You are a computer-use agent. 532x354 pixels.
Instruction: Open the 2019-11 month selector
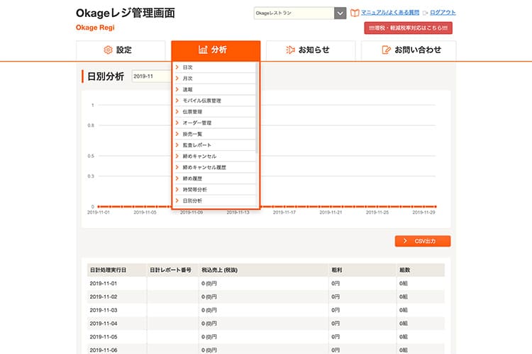[x=151, y=76]
